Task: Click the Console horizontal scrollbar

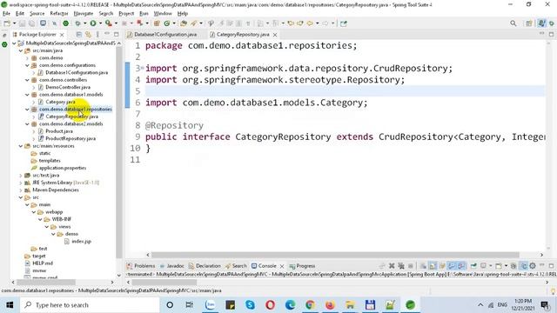Action: click(164, 282)
